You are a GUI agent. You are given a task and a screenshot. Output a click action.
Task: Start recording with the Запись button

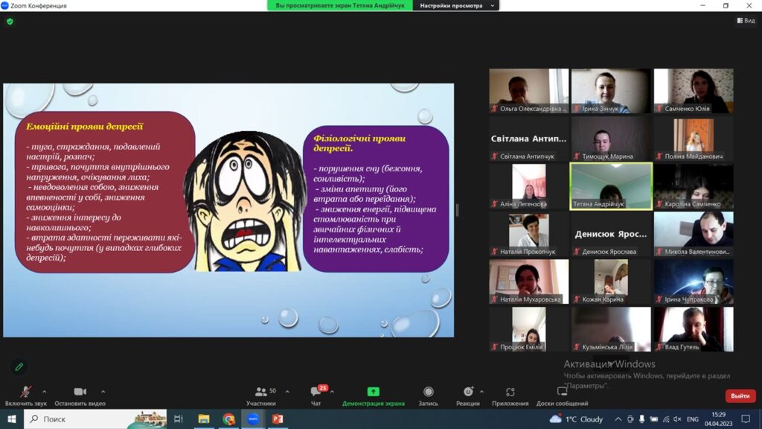[428, 393]
